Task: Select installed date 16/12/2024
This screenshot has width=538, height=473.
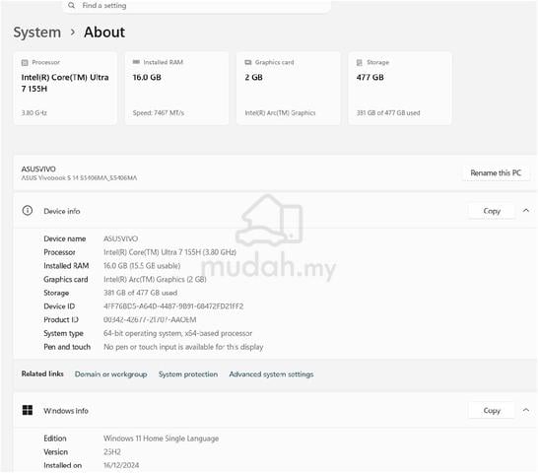Action: pyautogui.click(x=121, y=465)
